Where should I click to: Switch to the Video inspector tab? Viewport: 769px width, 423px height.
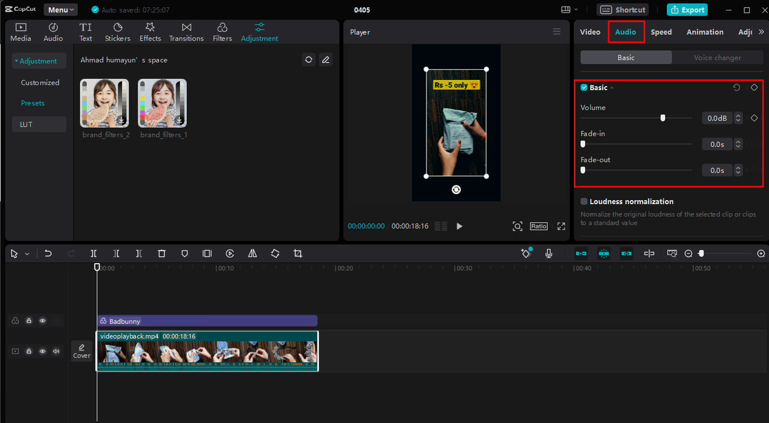tap(590, 32)
